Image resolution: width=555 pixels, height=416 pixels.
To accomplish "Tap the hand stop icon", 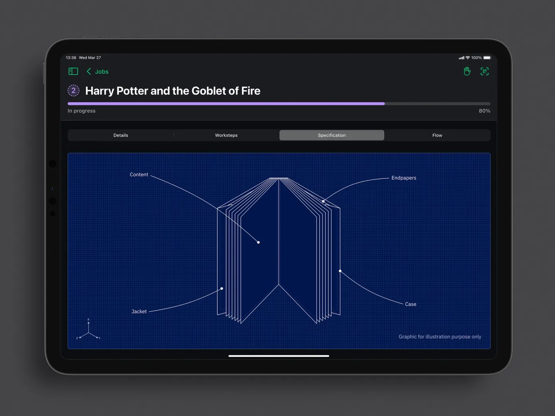I will pyautogui.click(x=467, y=71).
